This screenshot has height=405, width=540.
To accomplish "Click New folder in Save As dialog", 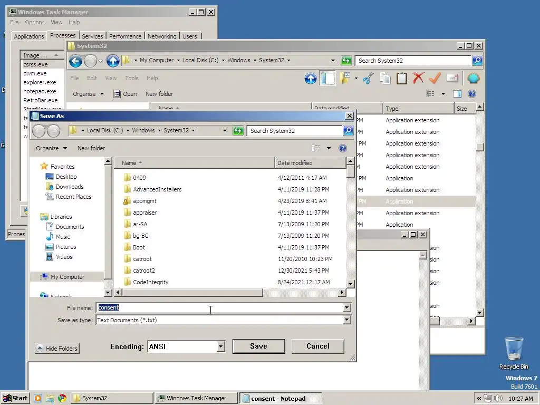I will 91,148.
